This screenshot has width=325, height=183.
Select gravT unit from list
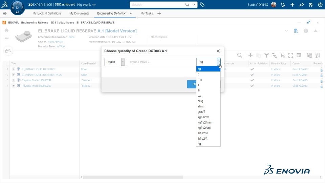pos(208,111)
